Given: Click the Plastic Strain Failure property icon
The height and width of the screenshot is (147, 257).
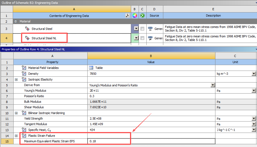Looking at the screenshot, I should coord(24,136).
